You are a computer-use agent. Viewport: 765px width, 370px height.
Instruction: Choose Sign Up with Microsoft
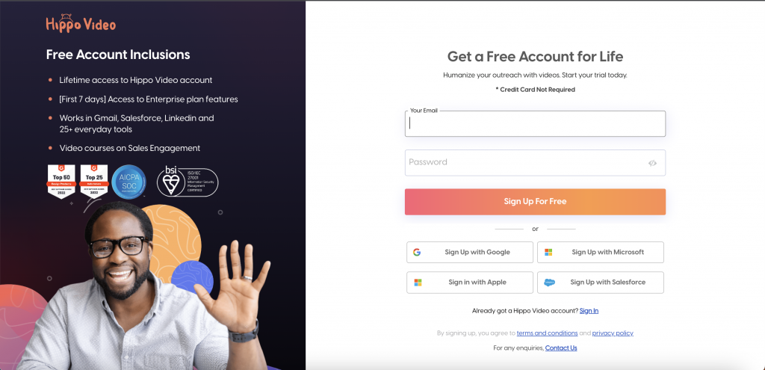601,253
